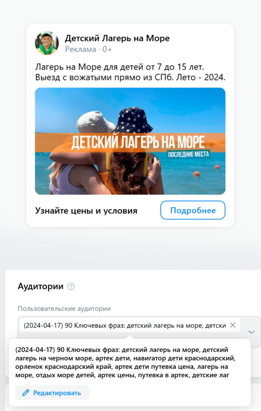The width and height of the screenshot is (261, 411).
Task: Click the Подробнее button in the ad preview
Action: coord(193,210)
